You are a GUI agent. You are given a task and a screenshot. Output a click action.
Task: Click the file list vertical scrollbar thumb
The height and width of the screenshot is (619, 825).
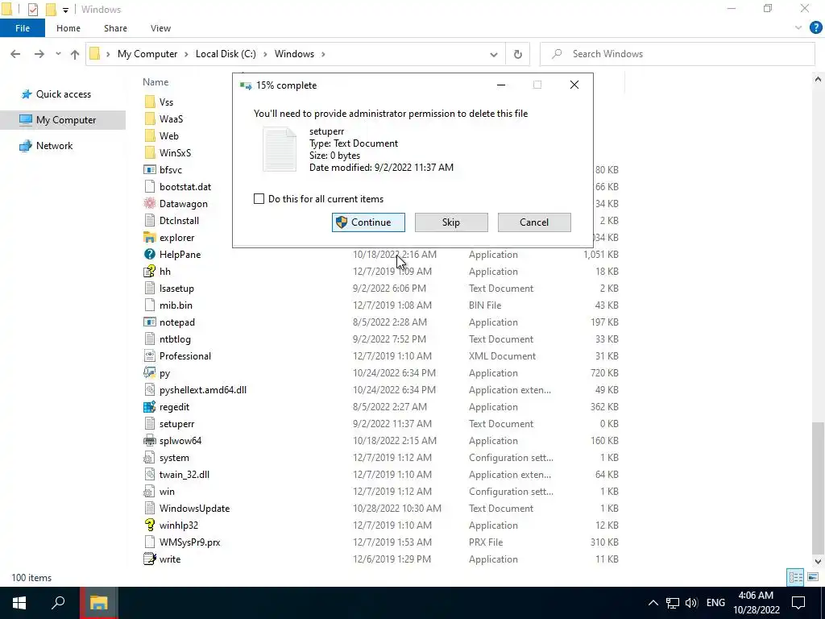[818, 487]
